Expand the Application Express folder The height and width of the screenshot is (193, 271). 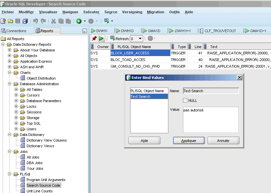pos(10,61)
